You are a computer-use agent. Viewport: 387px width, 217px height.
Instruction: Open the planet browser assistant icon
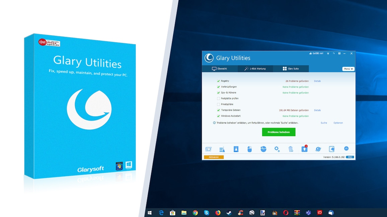(318, 149)
